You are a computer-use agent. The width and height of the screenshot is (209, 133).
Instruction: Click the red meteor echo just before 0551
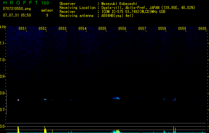pyautogui.click(x=18, y=100)
